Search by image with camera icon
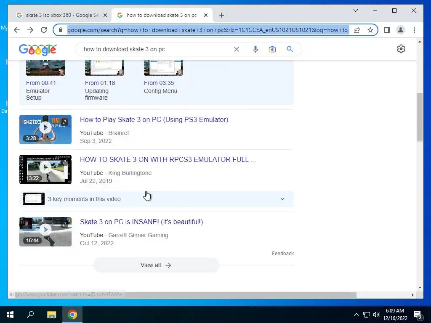The height and width of the screenshot is (323, 431). coord(272,49)
